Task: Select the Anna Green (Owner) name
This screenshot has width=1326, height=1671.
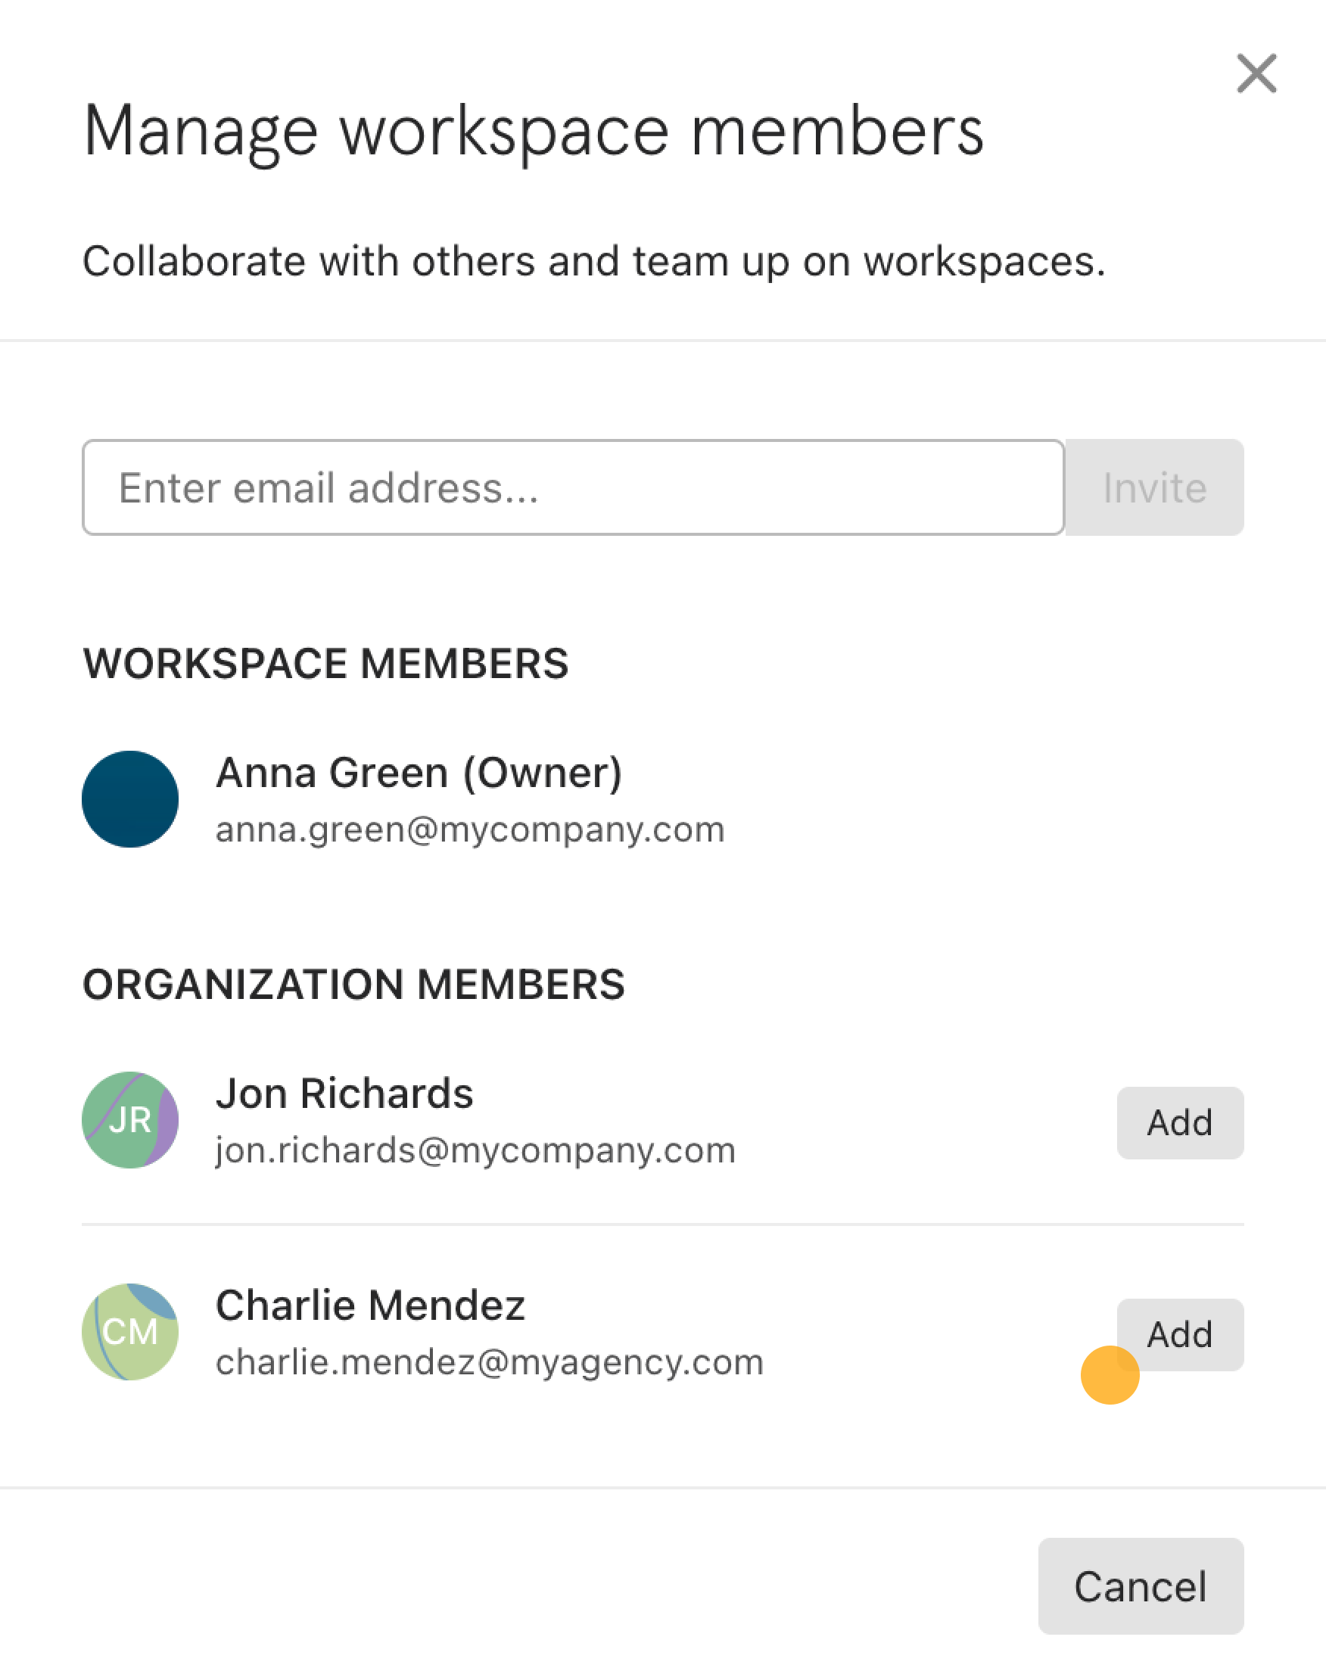Action: [x=419, y=773]
